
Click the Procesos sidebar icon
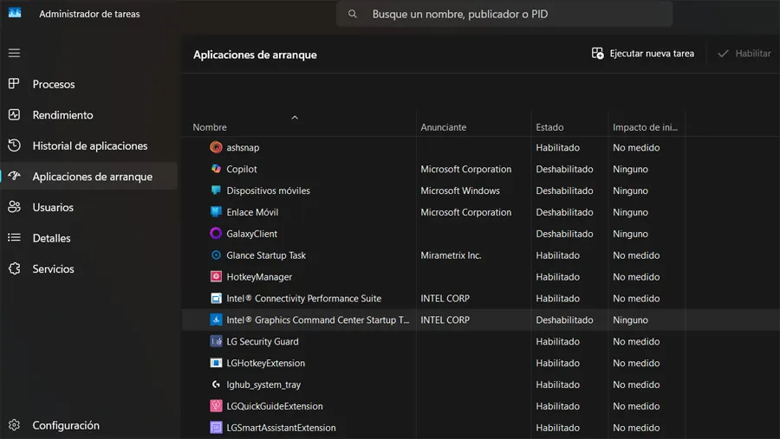[14, 83]
